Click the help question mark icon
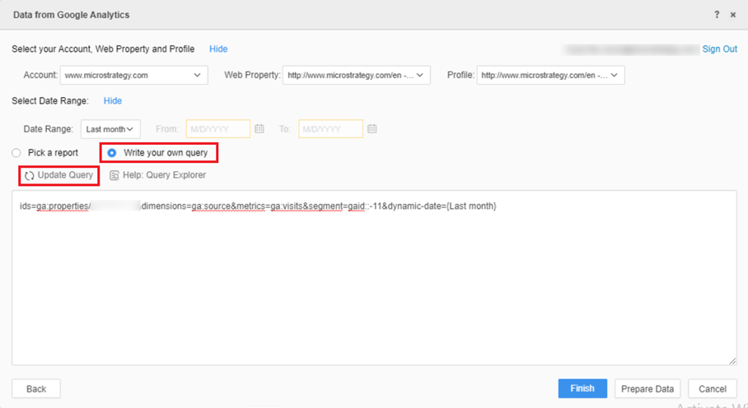Image resolution: width=748 pixels, height=408 pixels. coord(717,15)
